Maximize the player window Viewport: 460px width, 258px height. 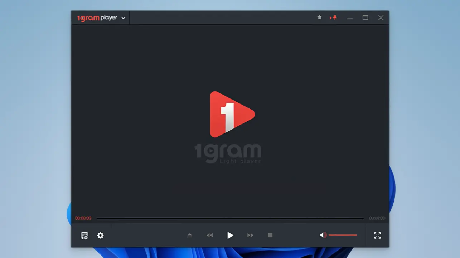coord(365,17)
